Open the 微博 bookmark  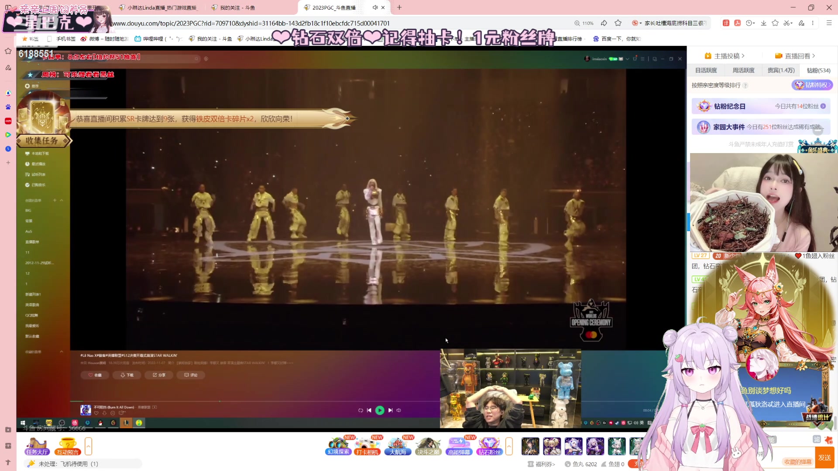(x=105, y=39)
